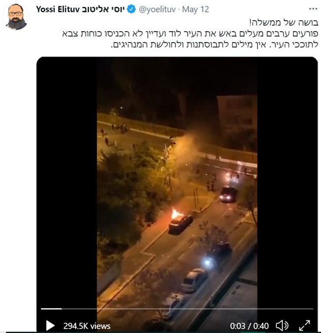Mute the video using the speaker icon
Image resolution: width=321 pixels, height=333 pixels.
click(x=282, y=326)
